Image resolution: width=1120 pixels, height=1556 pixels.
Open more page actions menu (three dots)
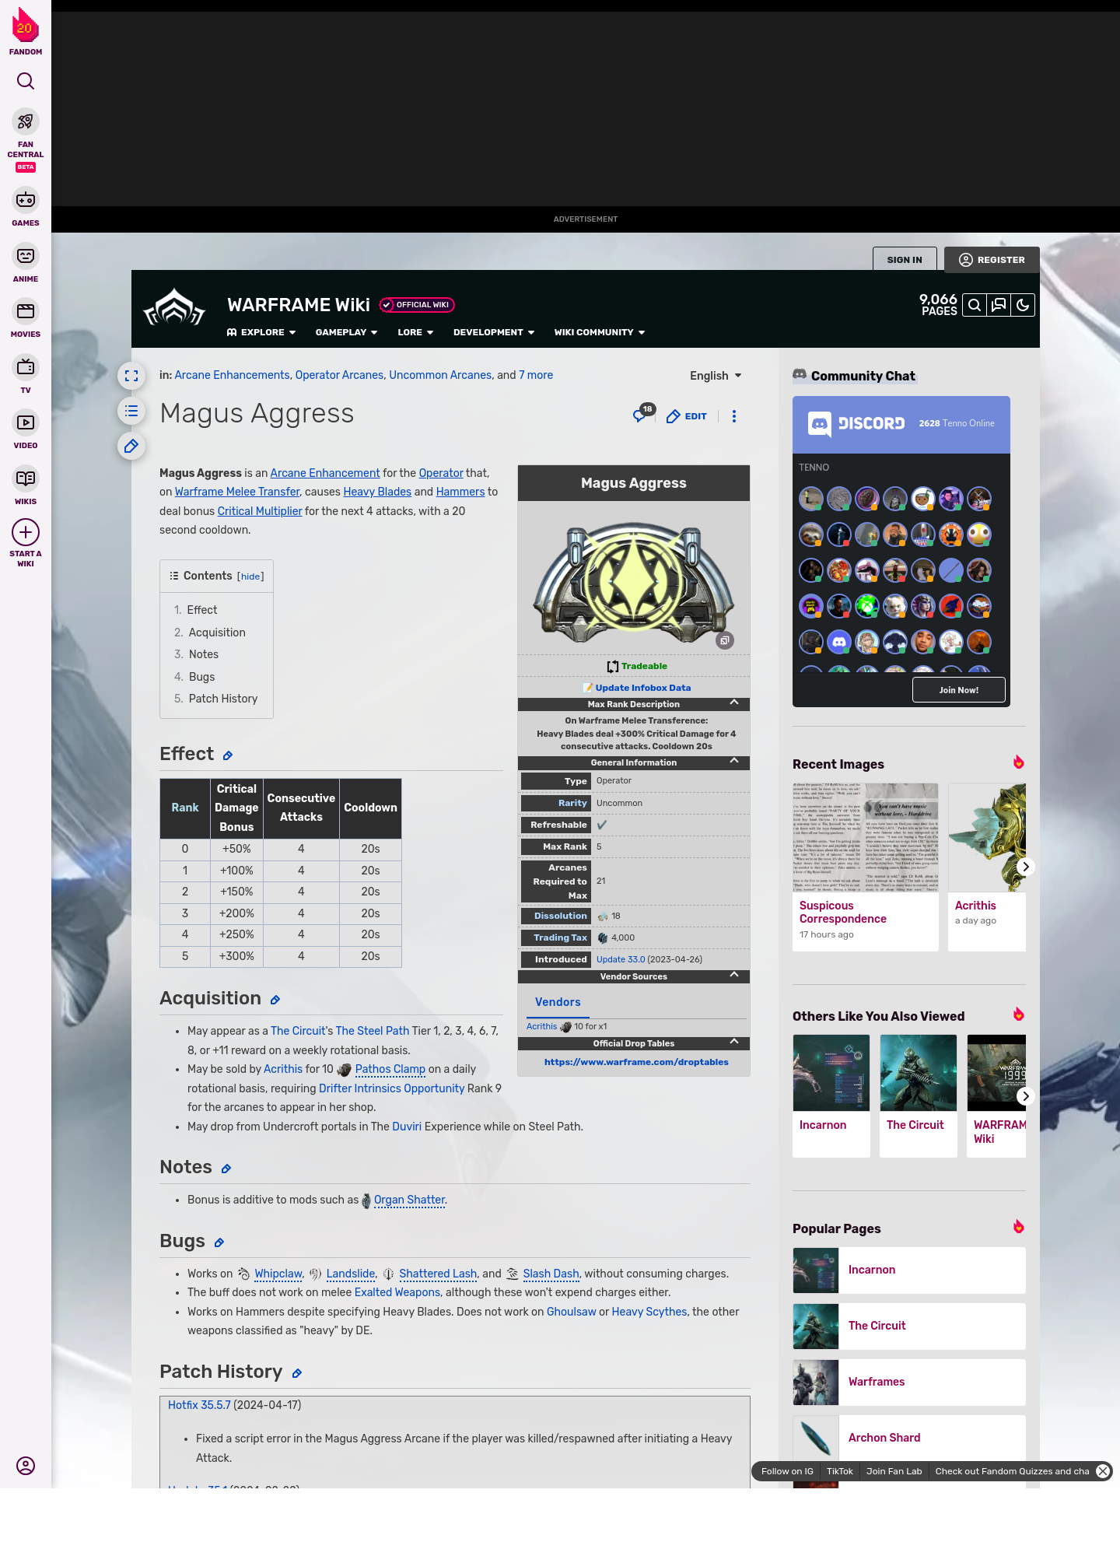tap(734, 416)
